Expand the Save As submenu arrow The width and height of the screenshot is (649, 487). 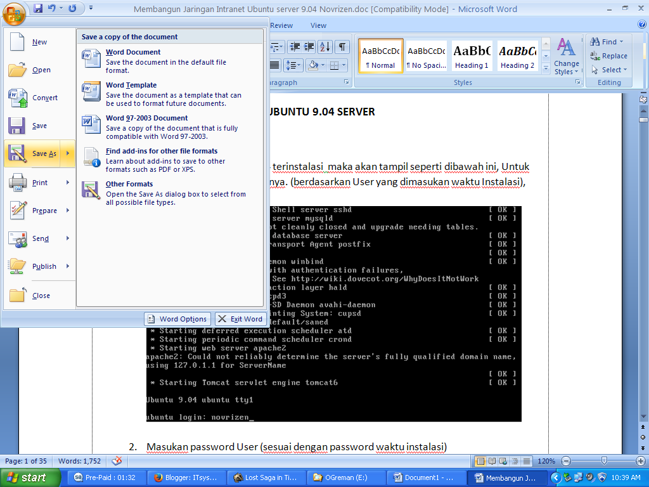click(x=68, y=153)
